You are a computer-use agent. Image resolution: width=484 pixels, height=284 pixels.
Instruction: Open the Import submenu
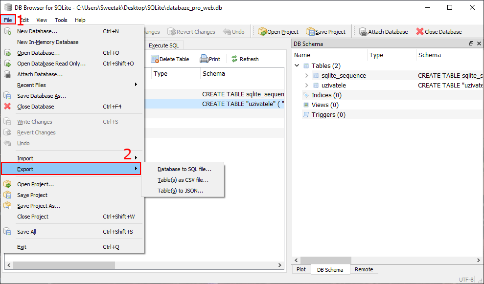[72, 158]
